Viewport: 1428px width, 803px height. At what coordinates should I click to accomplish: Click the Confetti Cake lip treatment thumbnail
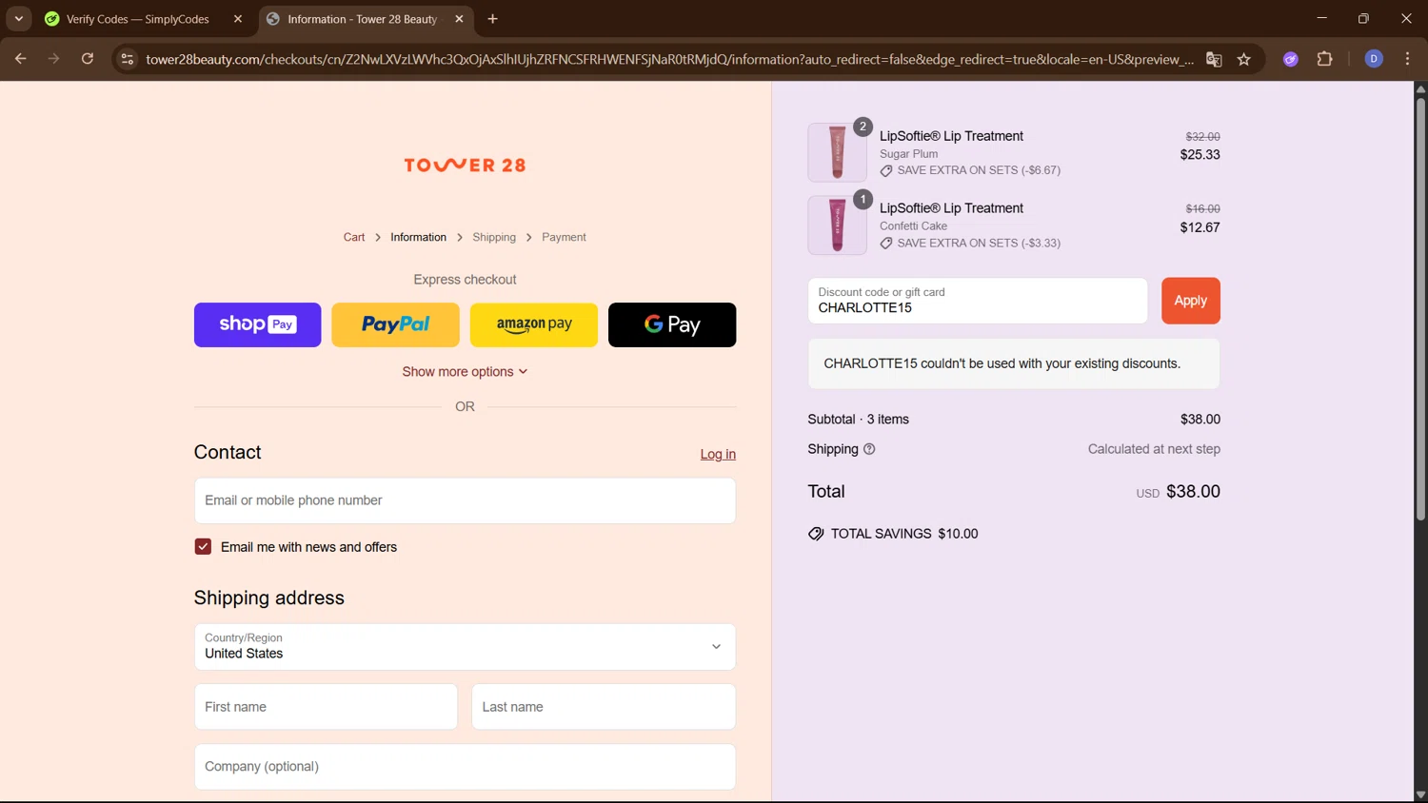[837, 225]
